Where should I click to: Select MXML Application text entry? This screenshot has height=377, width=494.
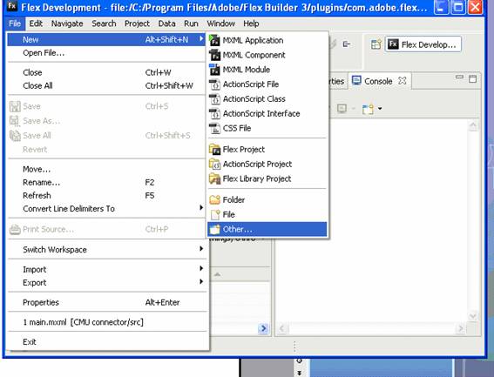point(253,40)
